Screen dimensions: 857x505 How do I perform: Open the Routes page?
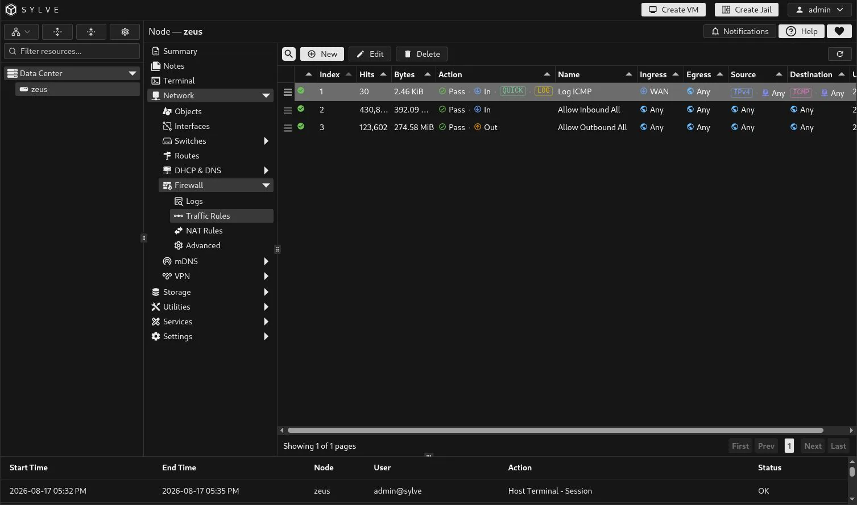[x=187, y=156]
